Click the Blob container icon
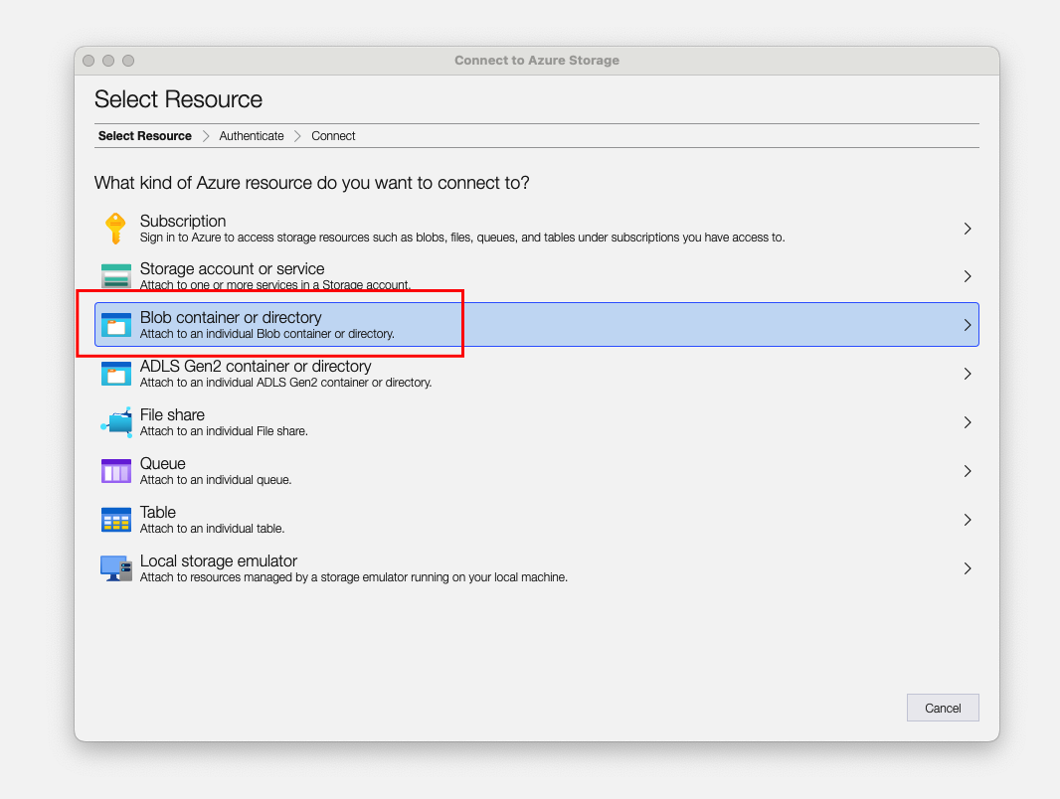 [115, 325]
